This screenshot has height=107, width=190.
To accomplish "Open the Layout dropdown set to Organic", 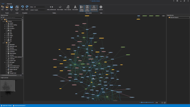I will pyautogui.click(x=40, y=10).
